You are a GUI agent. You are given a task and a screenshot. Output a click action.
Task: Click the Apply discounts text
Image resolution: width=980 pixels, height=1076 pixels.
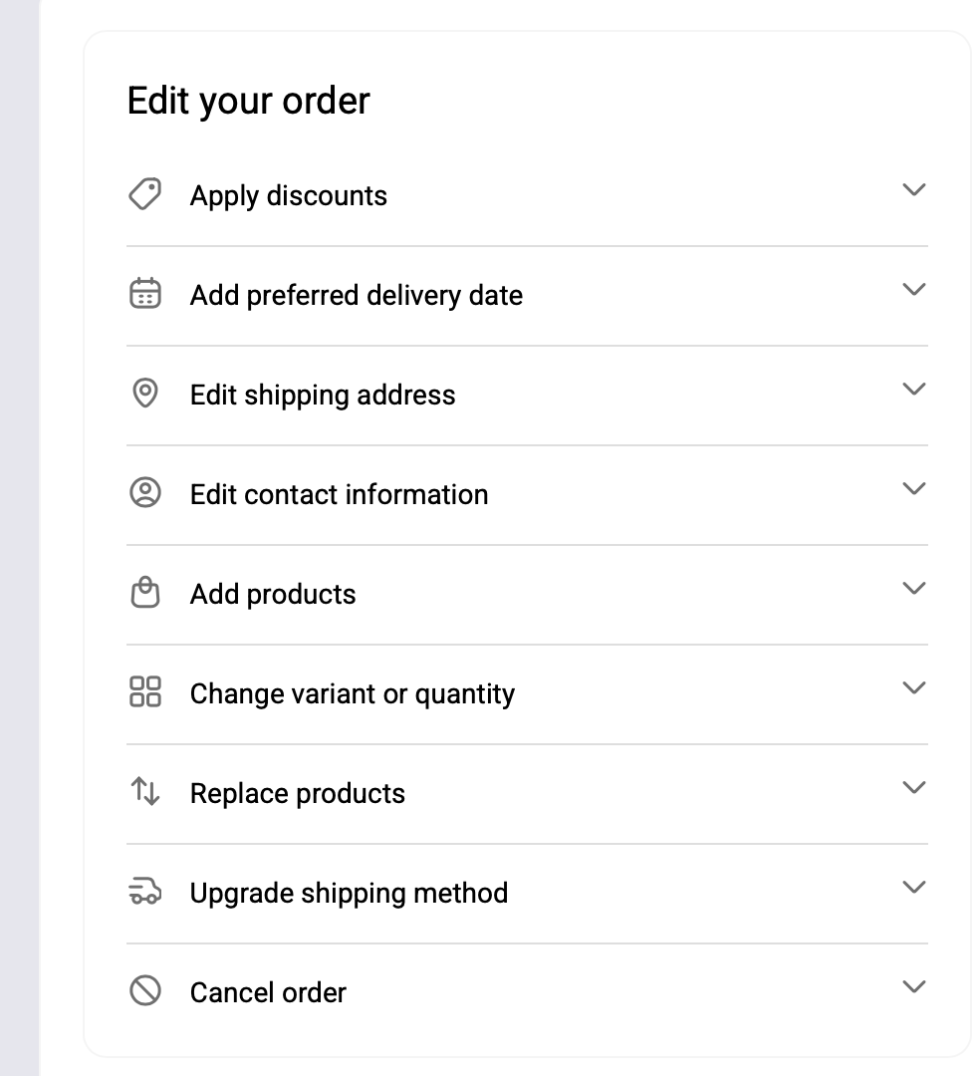288,195
